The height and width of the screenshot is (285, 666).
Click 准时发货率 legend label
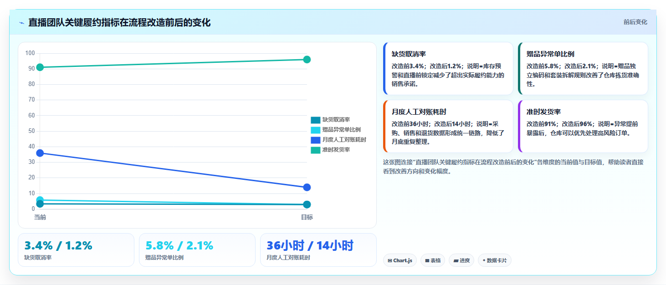point(336,150)
